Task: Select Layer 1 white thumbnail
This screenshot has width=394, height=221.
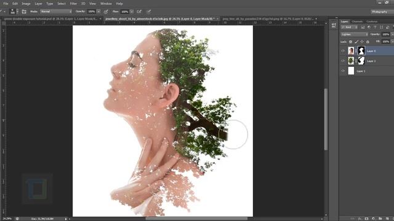Action: pyautogui.click(x=351, y=71)
